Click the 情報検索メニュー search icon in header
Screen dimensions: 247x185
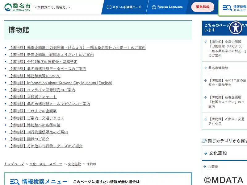227,8
